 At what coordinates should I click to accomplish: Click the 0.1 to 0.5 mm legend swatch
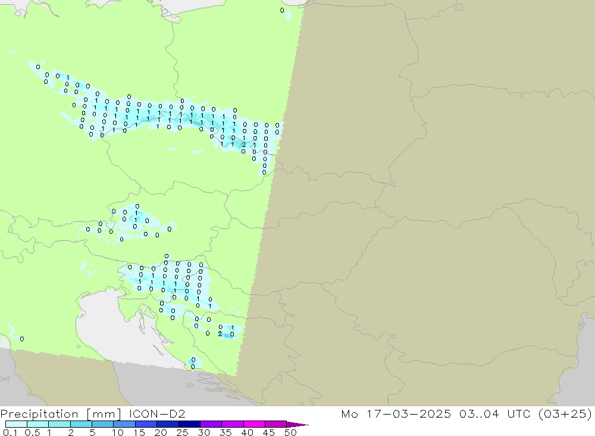pos(16,424)
